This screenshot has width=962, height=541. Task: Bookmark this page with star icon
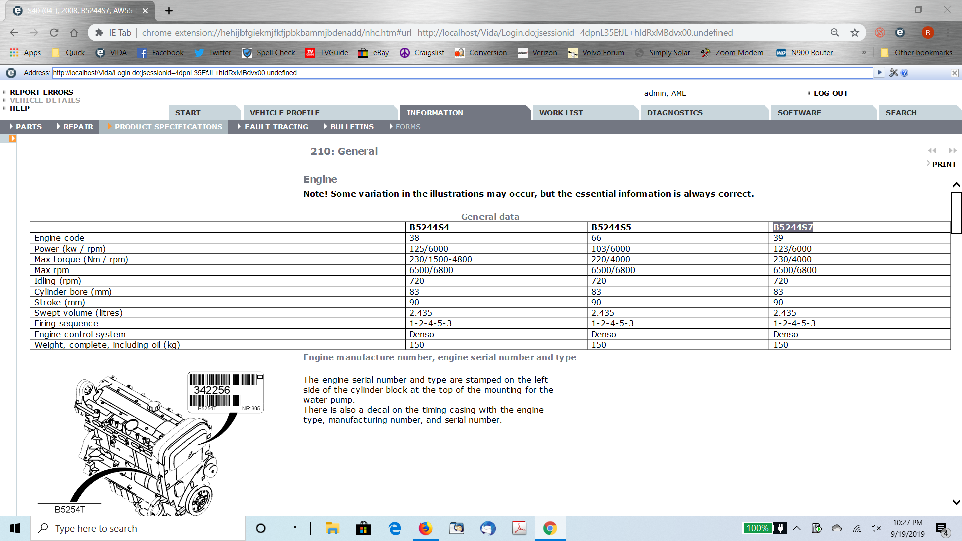(x=855, y=33)
